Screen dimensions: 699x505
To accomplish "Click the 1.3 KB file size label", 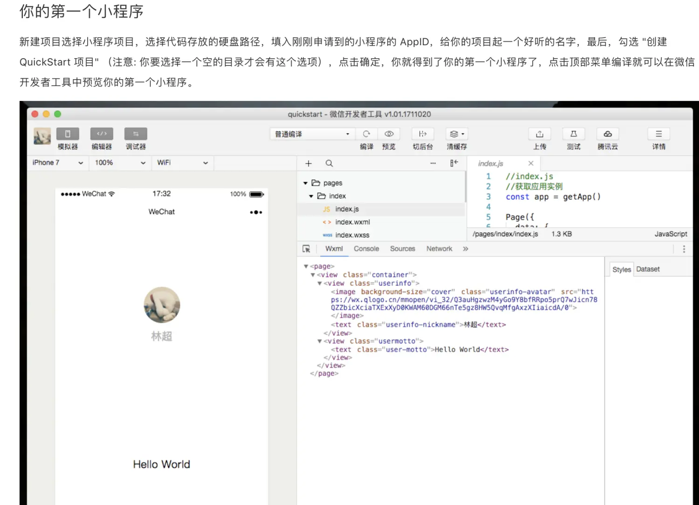I will point(562,234).
